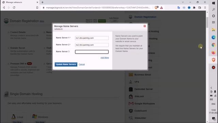The height and width of the screenshot is (123, 218).
Task: Click the Add More link
Action: coord(105,58)
